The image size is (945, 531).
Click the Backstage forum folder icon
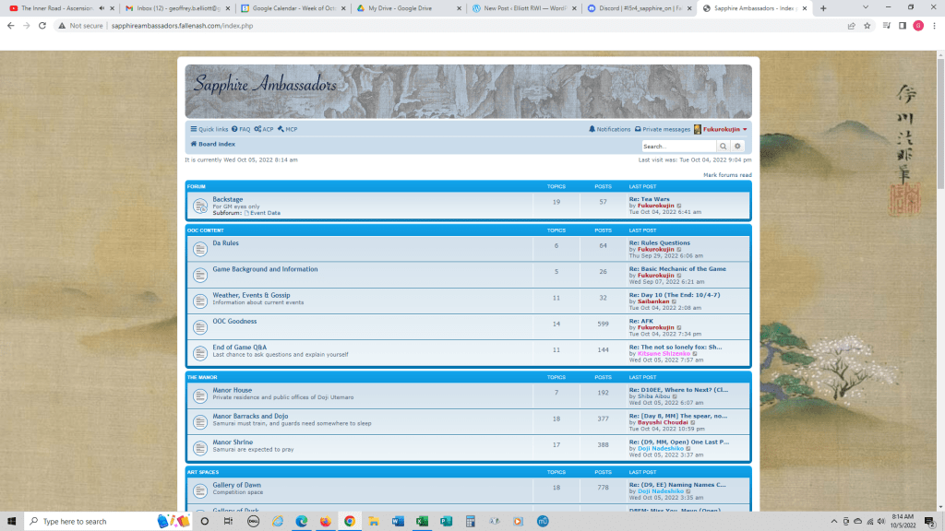(199, 206)
